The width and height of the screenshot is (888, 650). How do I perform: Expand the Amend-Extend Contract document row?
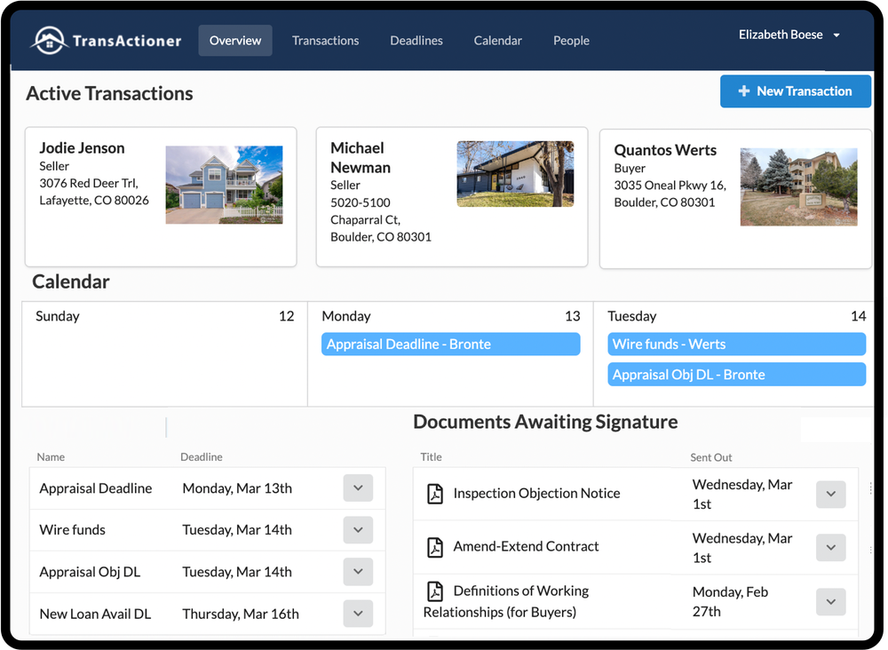(x=830, y=547)
